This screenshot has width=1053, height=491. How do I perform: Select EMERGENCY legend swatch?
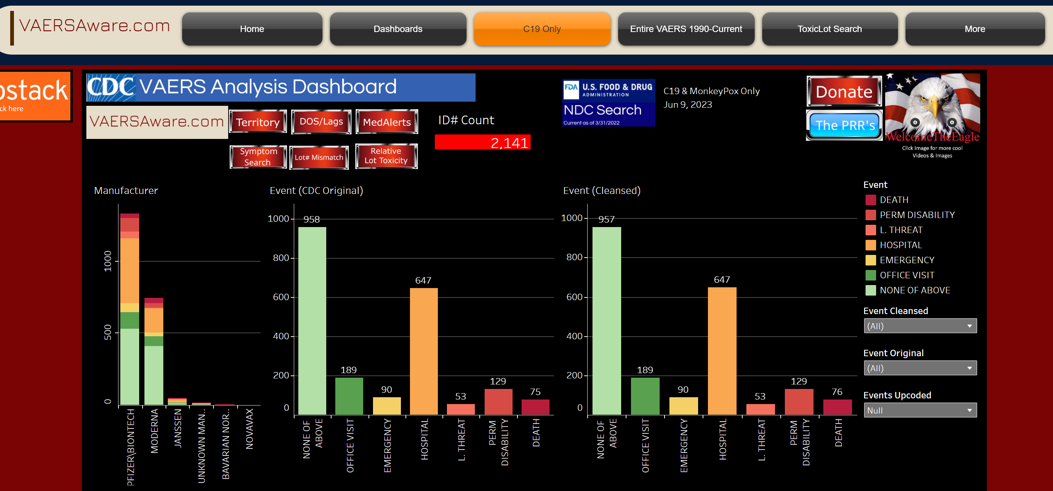coord(871,261)
